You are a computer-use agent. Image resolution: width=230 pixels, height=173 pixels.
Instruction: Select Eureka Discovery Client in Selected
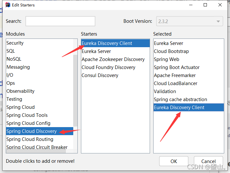coord(189,108)
